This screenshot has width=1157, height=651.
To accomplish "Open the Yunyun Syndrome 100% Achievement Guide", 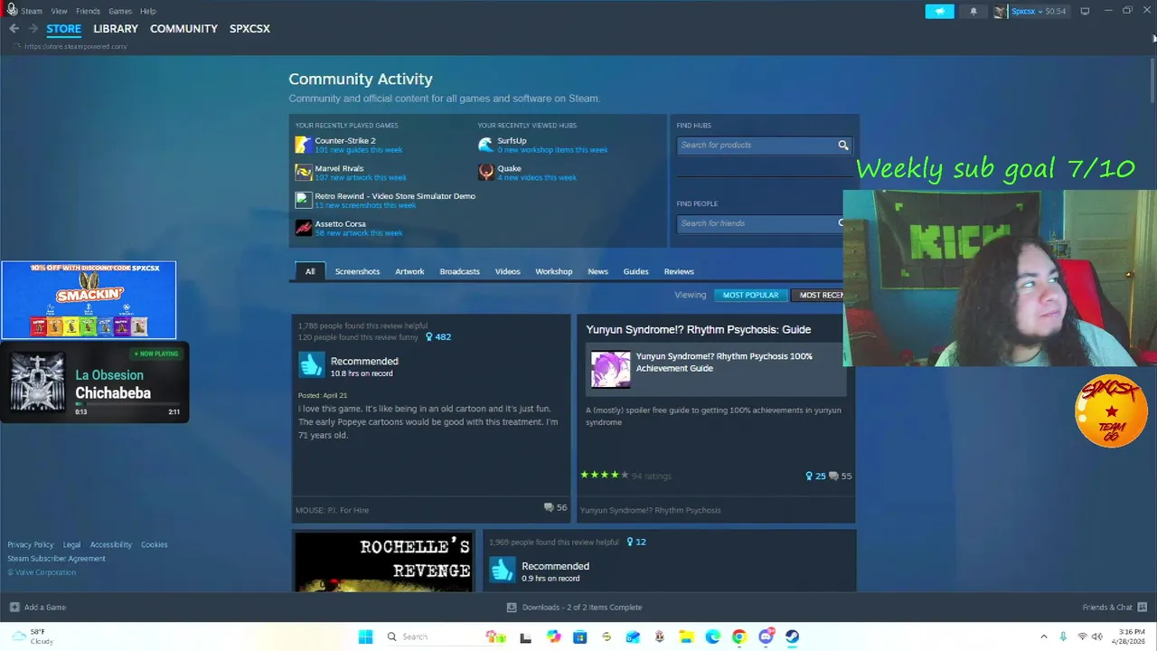I will tap(716, 369).
